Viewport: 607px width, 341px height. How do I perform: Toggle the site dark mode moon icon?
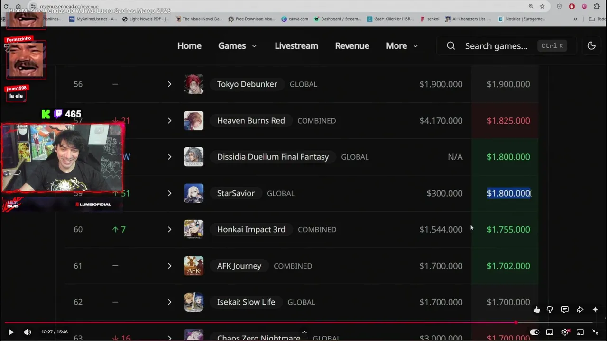591,46
